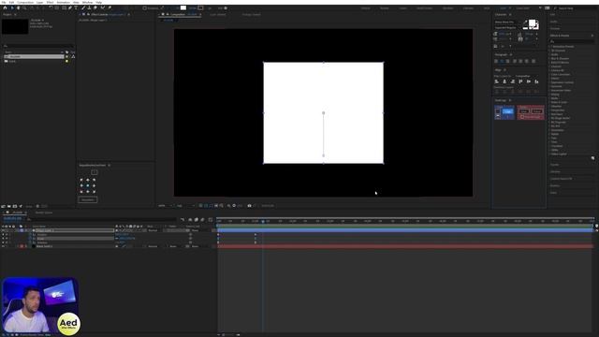Open the collapsed Preview panel
The height and width of the screenshot is (337, 599).
click(x=555, y=29)
